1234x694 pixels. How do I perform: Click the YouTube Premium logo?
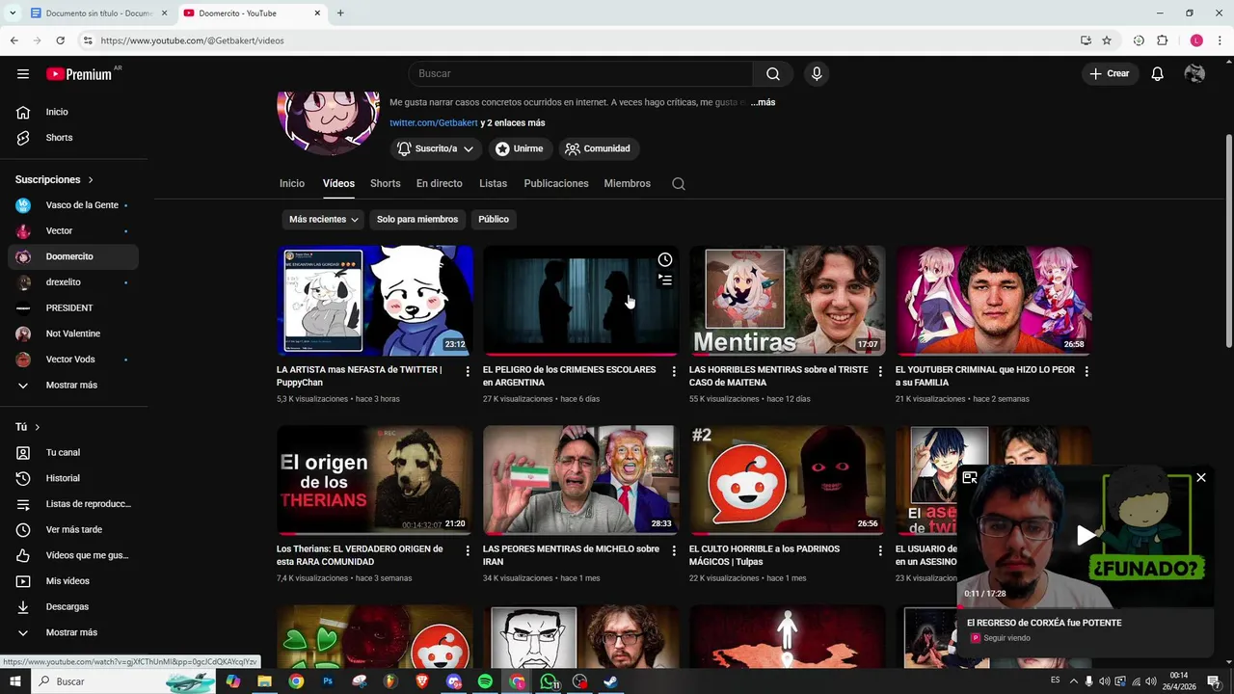click(x=79, y=74)
